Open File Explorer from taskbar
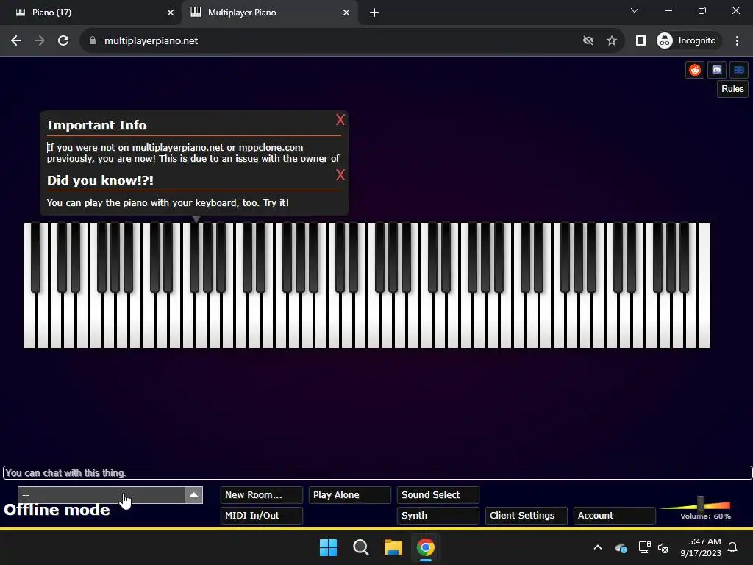The height and width of the screenshot is (565, 753). (393, 547)
